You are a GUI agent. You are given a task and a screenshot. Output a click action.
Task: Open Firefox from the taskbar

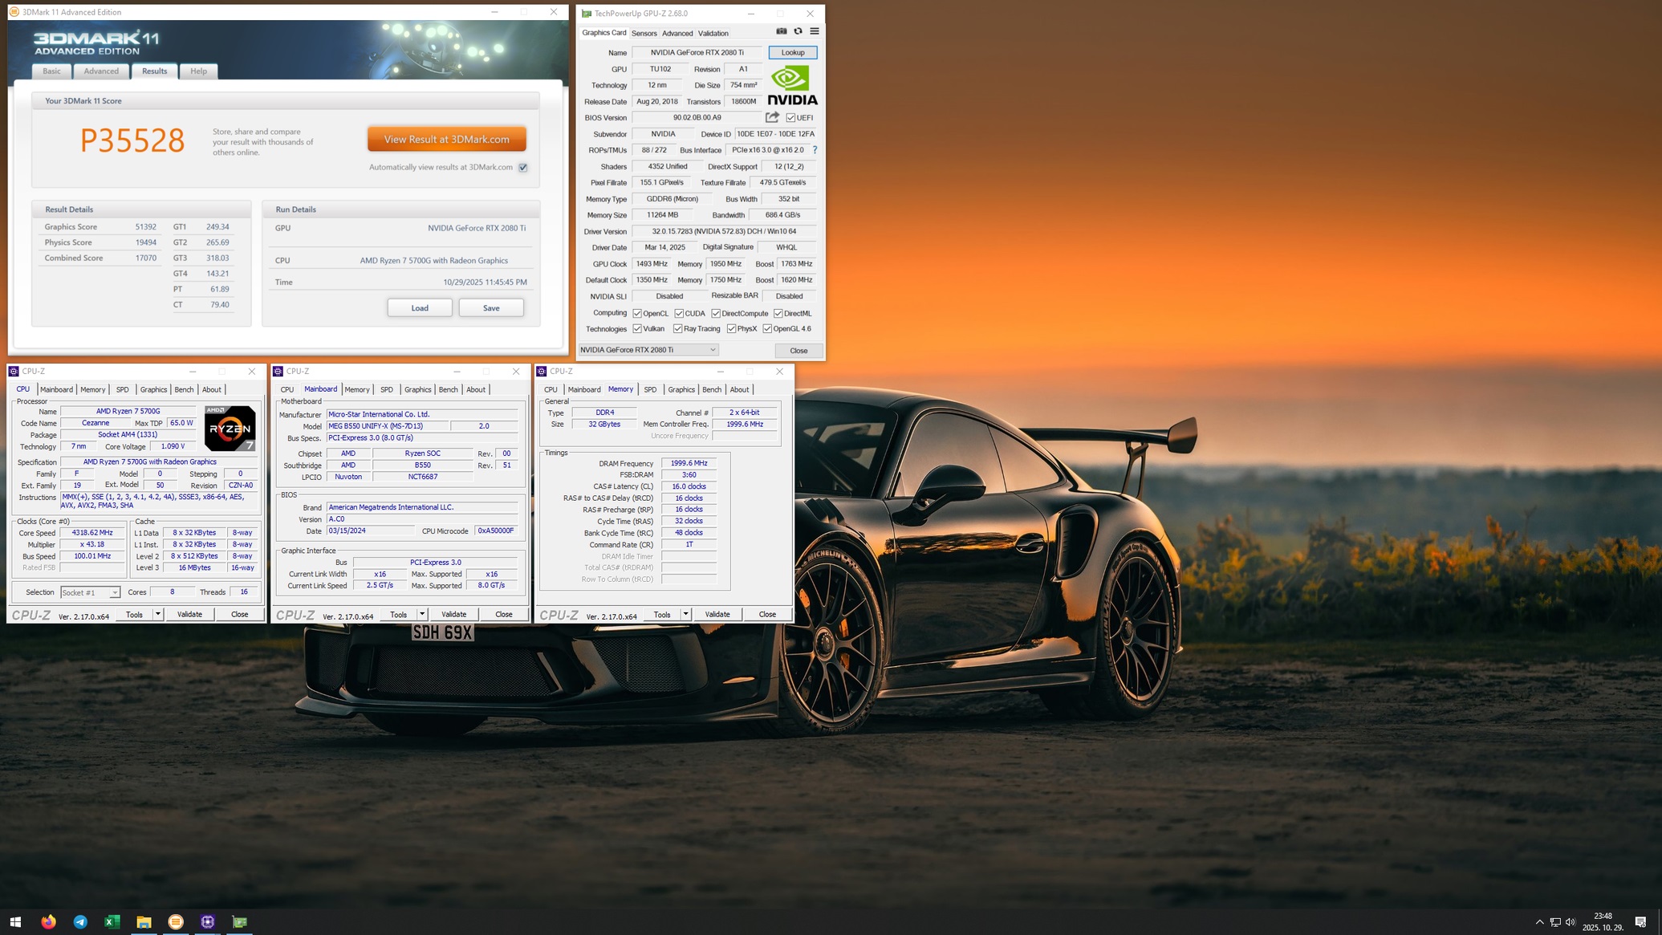48,921
